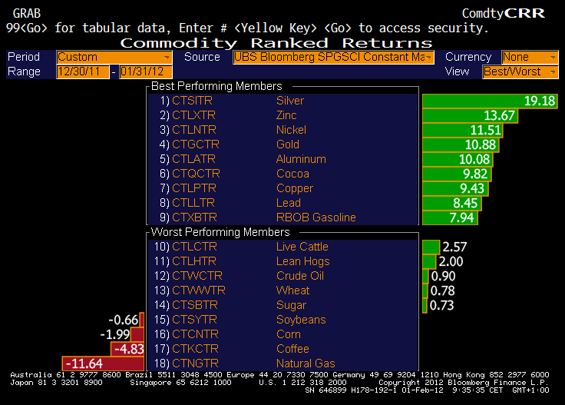This screenshot has width=565, height=405.
Task: Open the Currency dropdown set to None
Action: point(530,58)
